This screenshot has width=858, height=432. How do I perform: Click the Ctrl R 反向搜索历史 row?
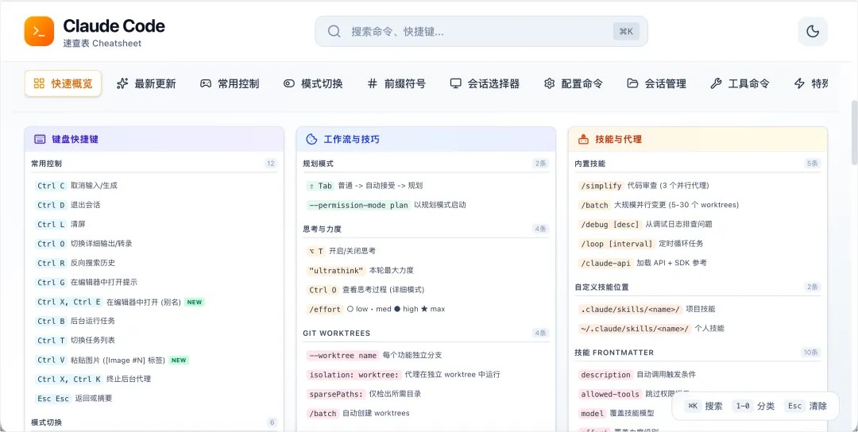point(154,263)
